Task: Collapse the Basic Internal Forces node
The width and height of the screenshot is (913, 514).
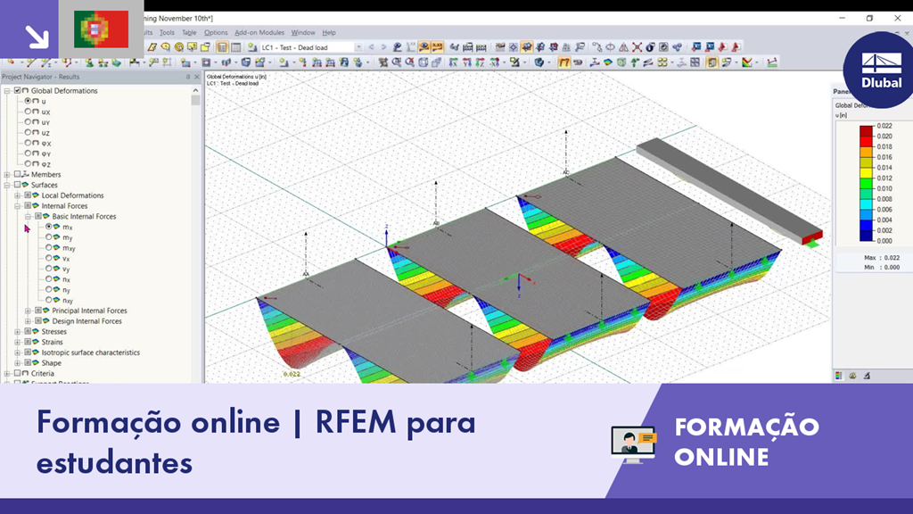Action: click(28, 217)
